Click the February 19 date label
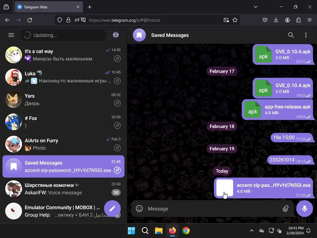The image size is (317, 238). pyautogui.click(x=222, y=149)
